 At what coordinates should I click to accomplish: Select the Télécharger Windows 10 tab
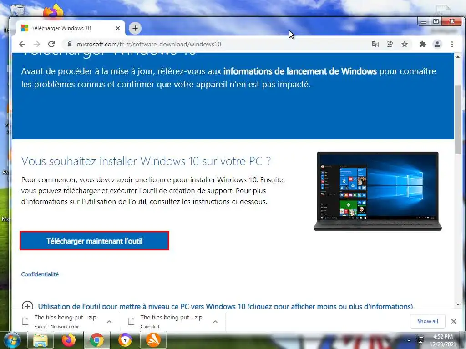[x=71, y=28]
